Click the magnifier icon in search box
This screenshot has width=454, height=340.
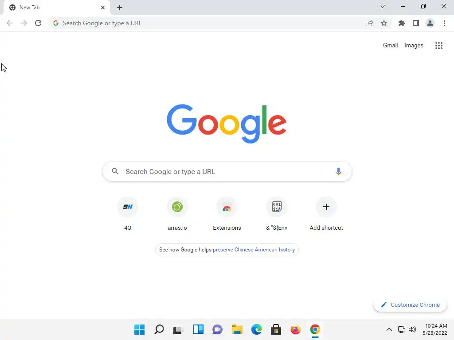tap(115, 171)
